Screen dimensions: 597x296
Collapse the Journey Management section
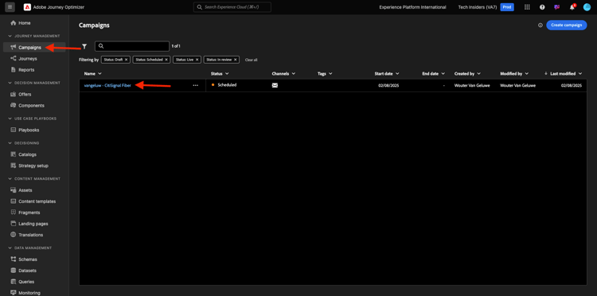(10, 36)
